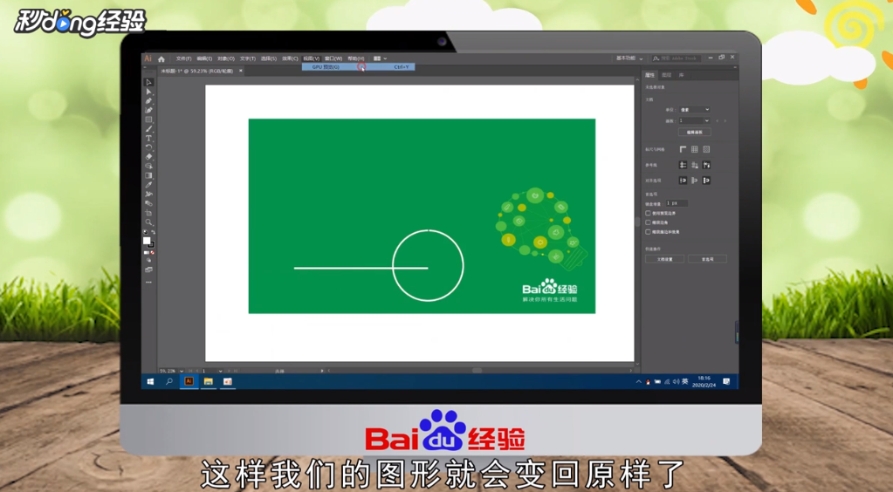Image resolution: width=893 pixels, height=492 pixels.
Task: Select the Type tool
Action: pyautogui.click(x=148, y=138)
